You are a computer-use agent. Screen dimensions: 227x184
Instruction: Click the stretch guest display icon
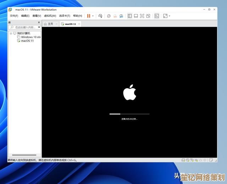click(x=165, y=16)
